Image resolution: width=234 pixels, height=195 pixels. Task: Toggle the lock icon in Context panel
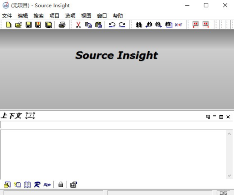click(x=60, y=184)
